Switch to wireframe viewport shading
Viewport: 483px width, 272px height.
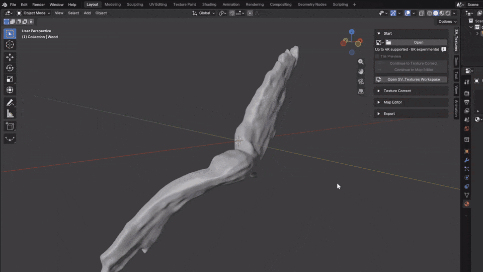pyautogui.click(x=429, y=13)
